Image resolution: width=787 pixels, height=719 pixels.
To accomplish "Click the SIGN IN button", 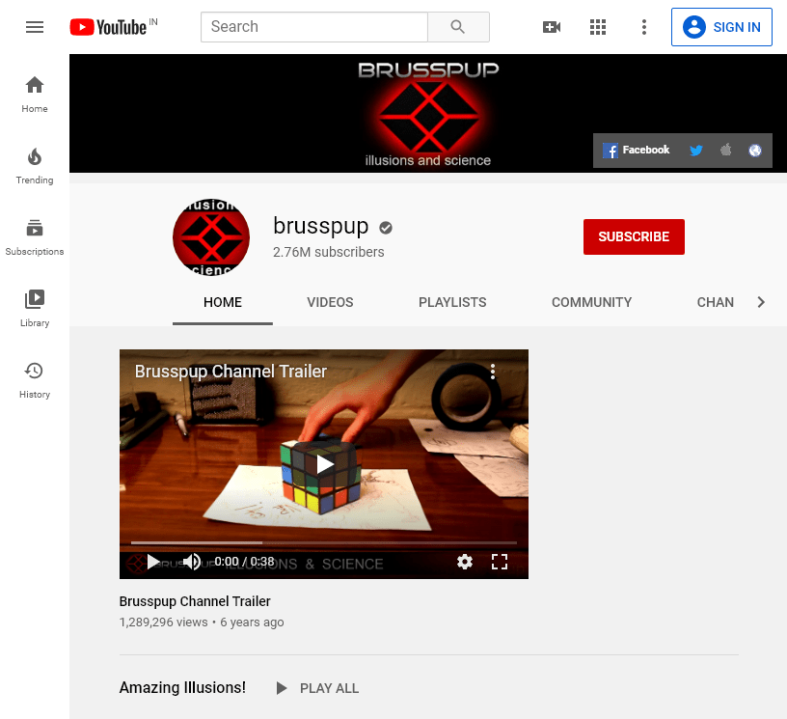I will (x=721, y=27).
